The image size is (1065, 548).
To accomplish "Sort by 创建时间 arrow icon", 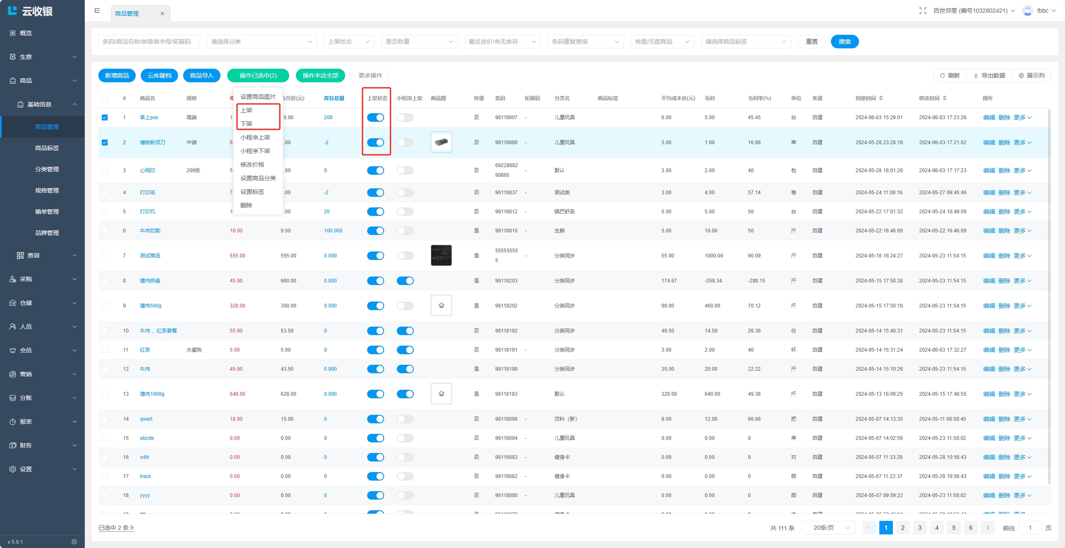I will point(881,98).
